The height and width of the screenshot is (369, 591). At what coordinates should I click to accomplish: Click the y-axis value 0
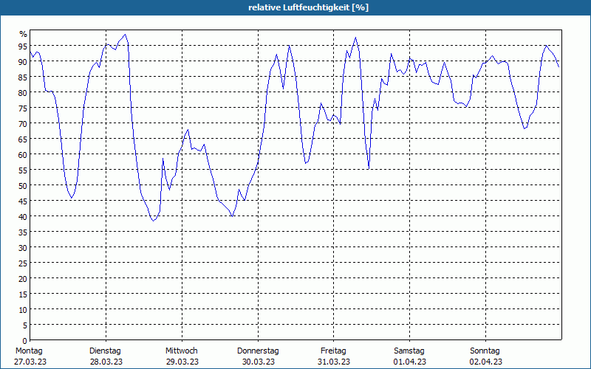pyautogui.click(x=25, y=340)
